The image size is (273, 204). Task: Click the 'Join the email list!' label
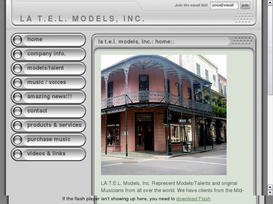[x=191, y=5]
